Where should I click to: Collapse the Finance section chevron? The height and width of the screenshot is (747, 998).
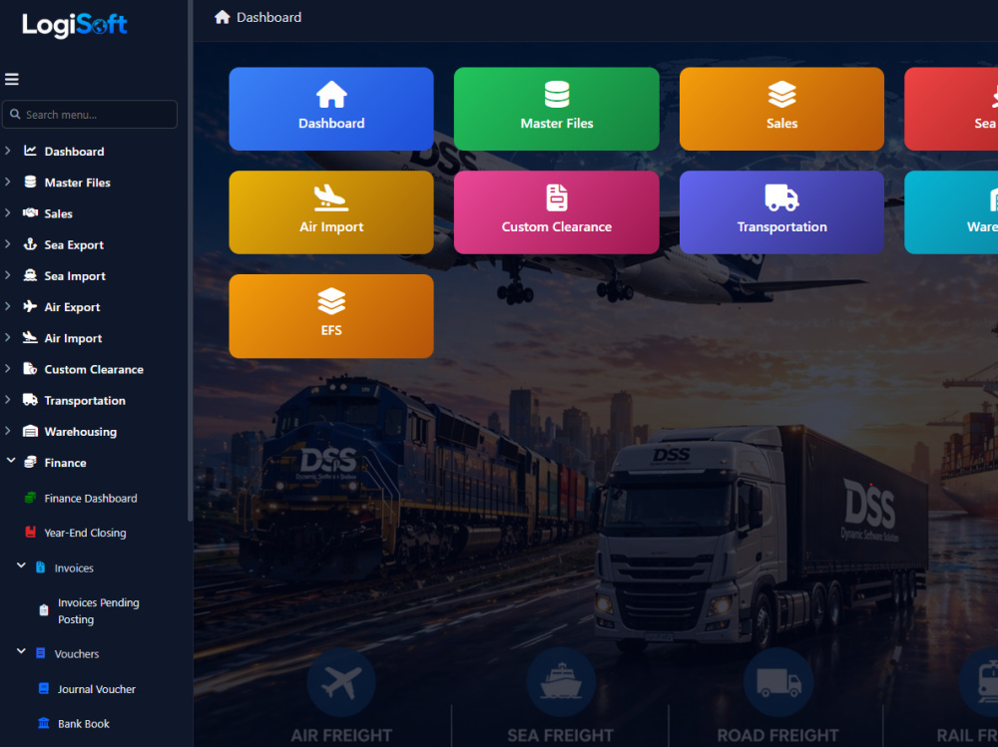click(11, 460)
